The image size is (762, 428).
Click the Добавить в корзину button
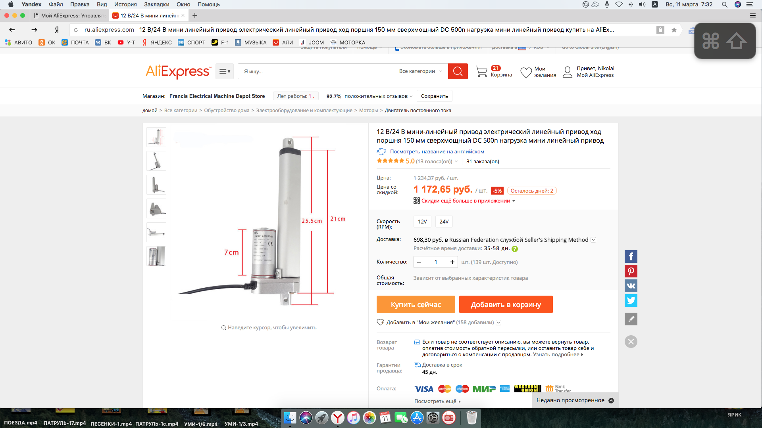point(506,304)
